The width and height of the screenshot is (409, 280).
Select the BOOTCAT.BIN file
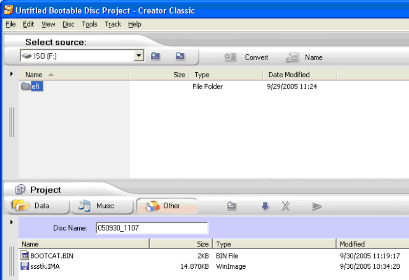tap(52, 256)
